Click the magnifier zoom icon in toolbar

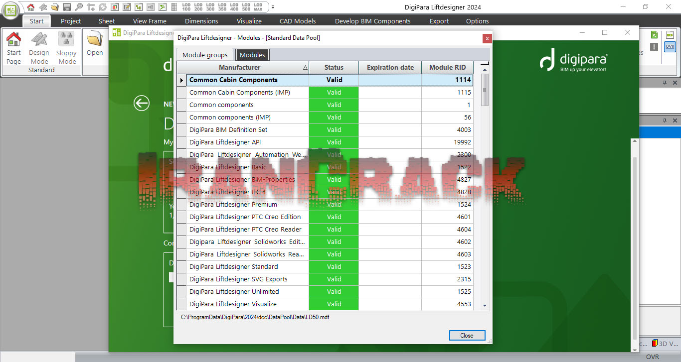point(79,7)
